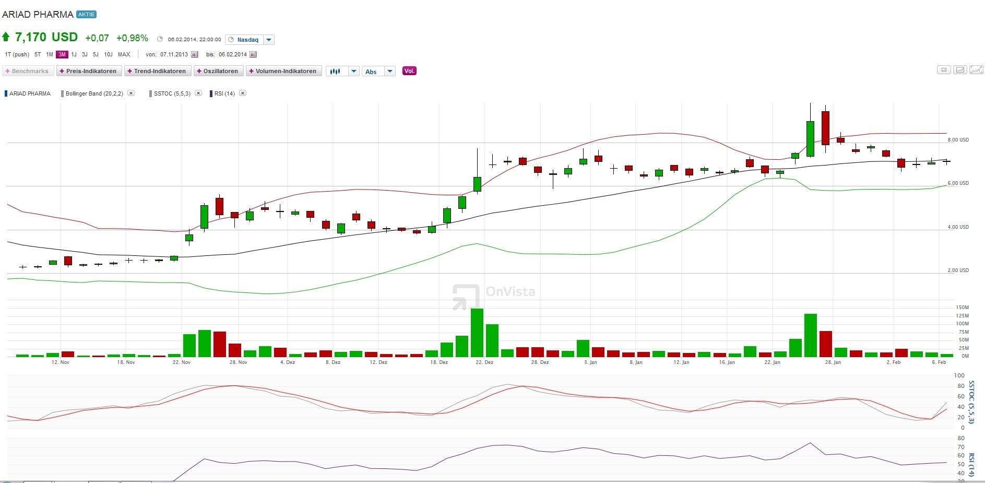This screenshot has height=483, width=985.
Task: Click the 150M volume axis label
Action: [x=962, y=308]
